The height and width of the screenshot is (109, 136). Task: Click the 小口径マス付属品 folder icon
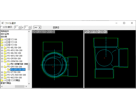click(2, 80)
